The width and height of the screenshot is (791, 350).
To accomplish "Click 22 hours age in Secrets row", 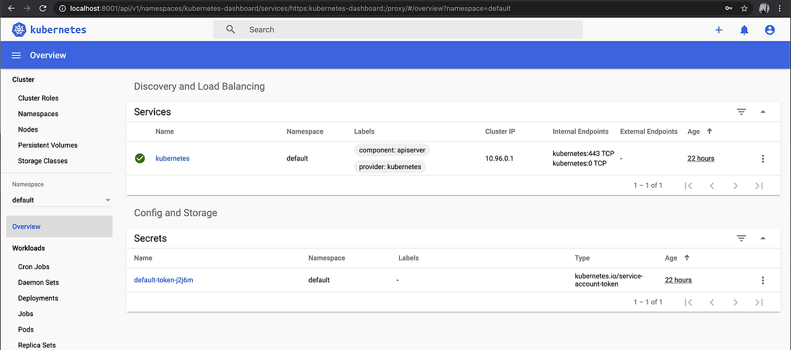I will (x=679, y=280).
